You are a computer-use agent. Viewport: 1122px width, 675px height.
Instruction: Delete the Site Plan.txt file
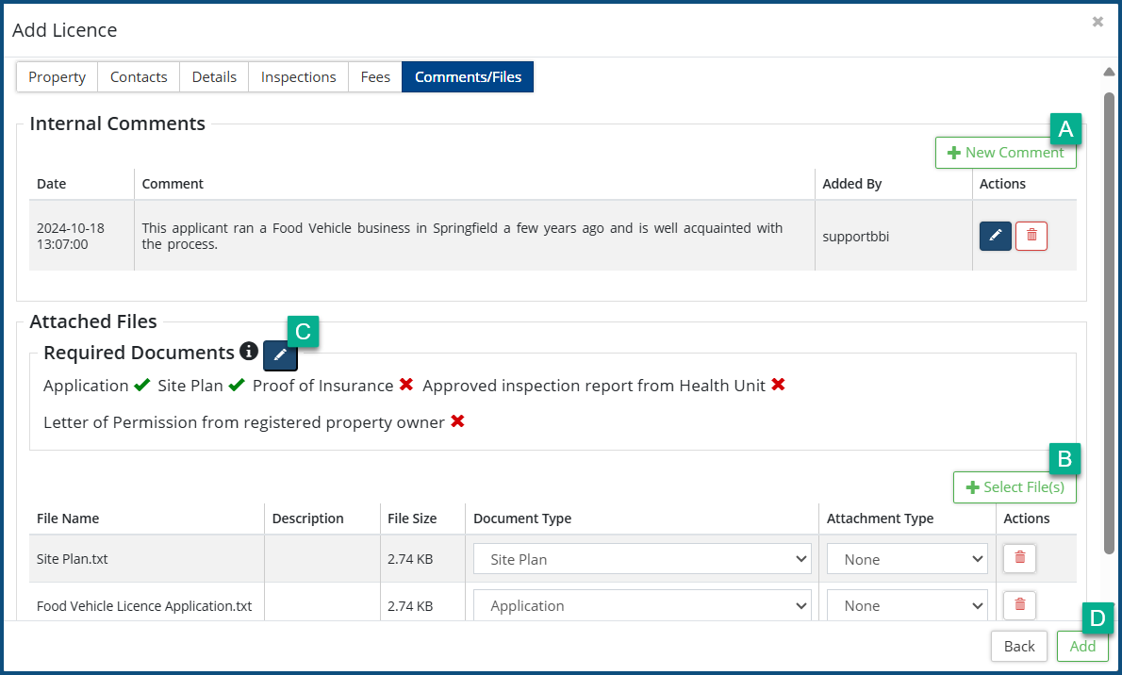pos(1019,558)
